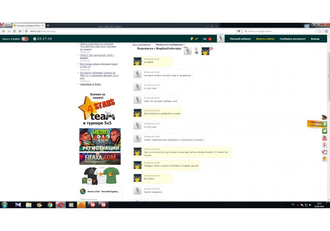Reload the page with the refresh button

15,31
